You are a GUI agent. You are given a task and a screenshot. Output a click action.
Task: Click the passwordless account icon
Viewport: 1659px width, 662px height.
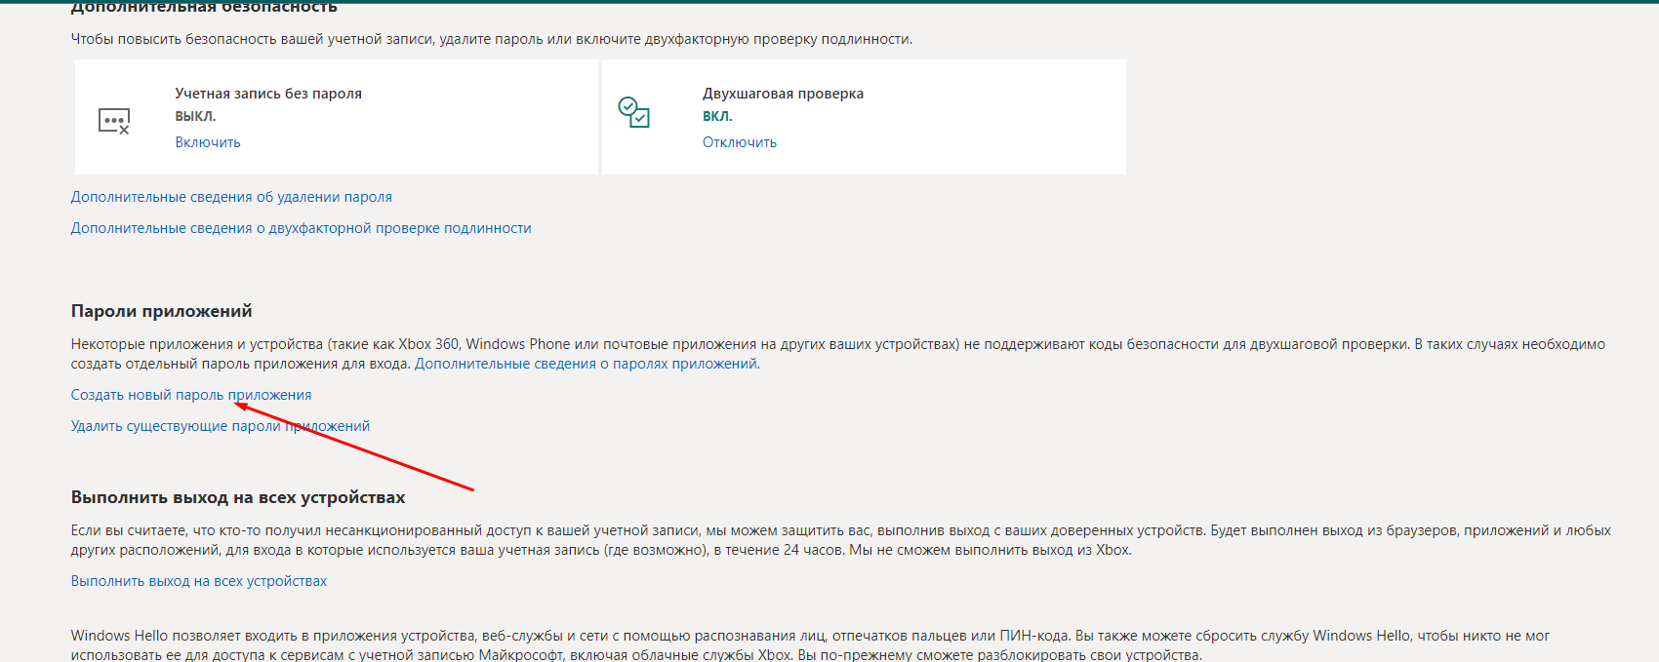point(114,121)
